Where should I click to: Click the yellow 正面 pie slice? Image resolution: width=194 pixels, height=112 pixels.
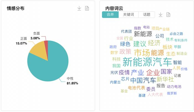pos(37,50)
